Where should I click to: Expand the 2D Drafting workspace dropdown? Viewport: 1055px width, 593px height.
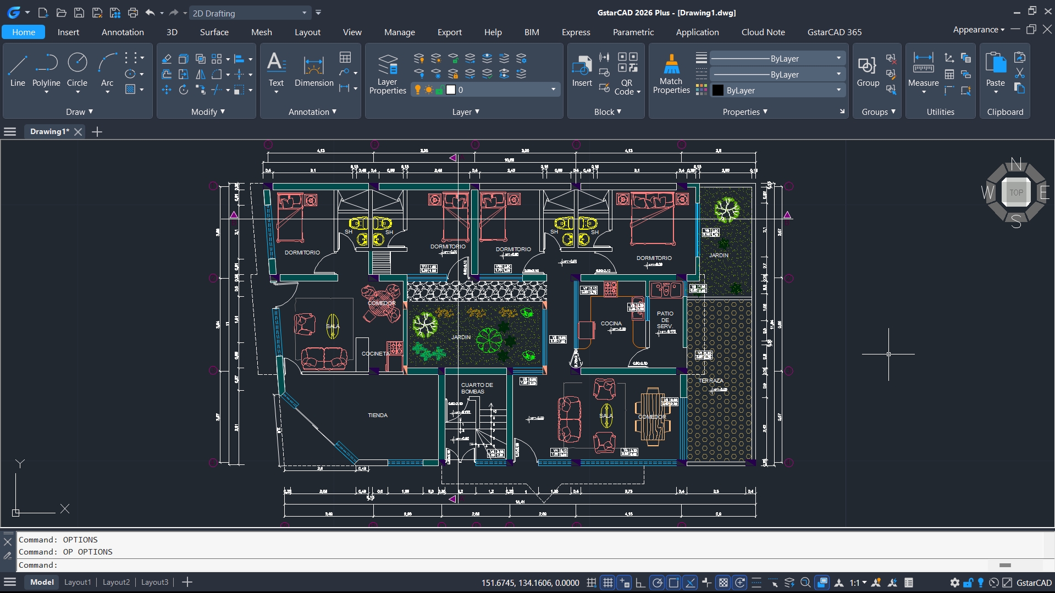(x=303, y=12)
